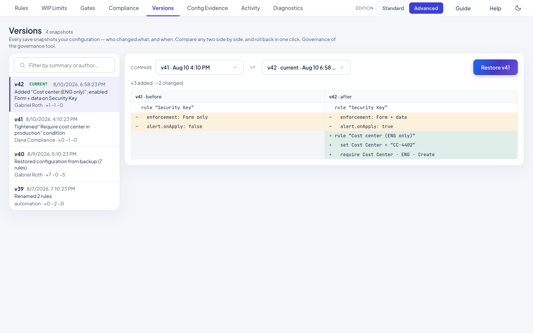Click 'set Cost Center = "CC-4402"' line
533x333 pixels.
click(x=421, y=145)
